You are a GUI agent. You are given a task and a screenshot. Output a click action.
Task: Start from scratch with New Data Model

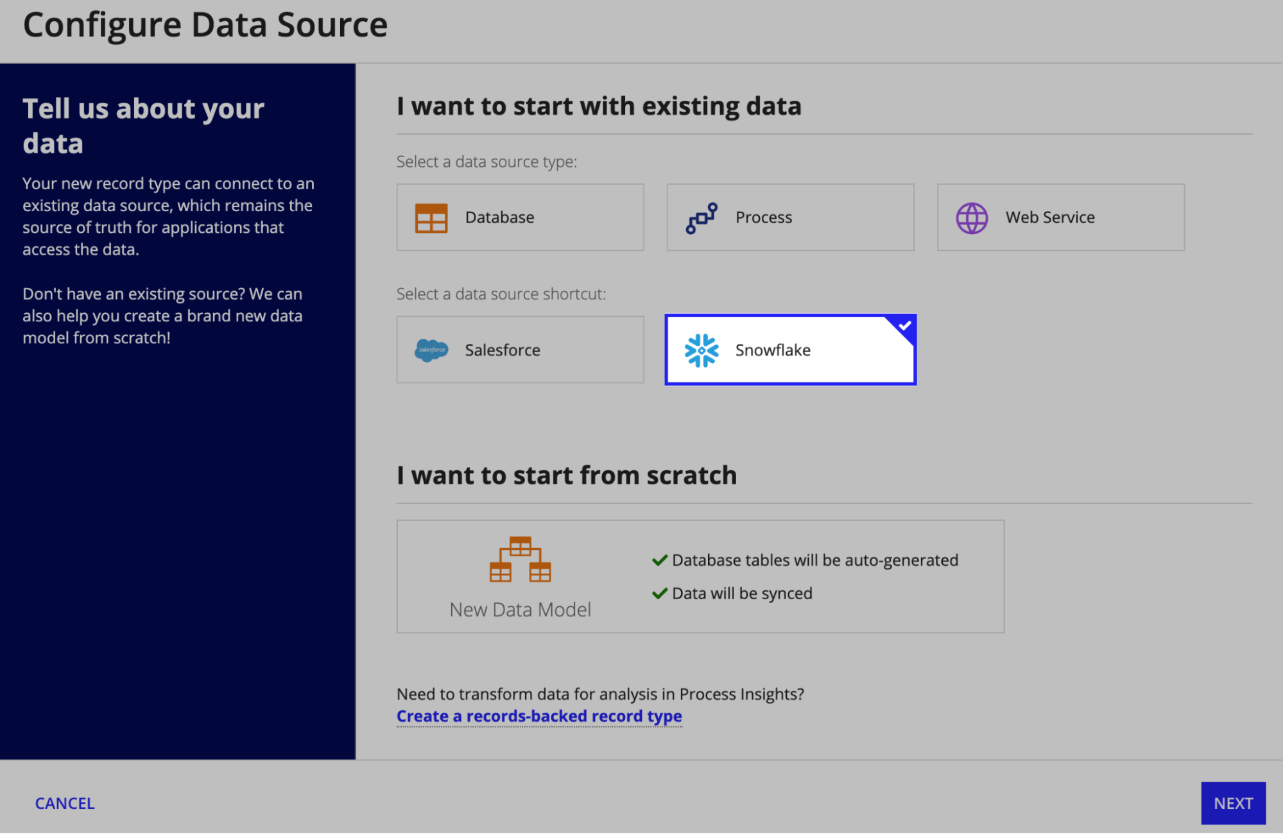pos(700,576)
